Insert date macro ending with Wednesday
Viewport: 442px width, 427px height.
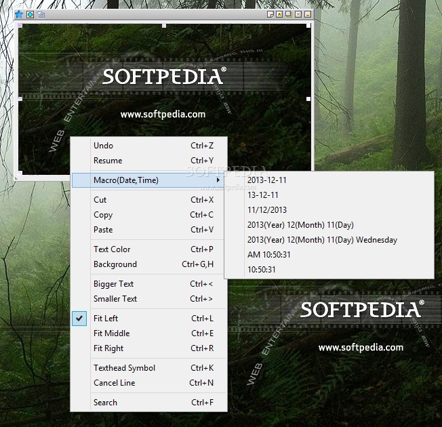(x=329, y=240)
